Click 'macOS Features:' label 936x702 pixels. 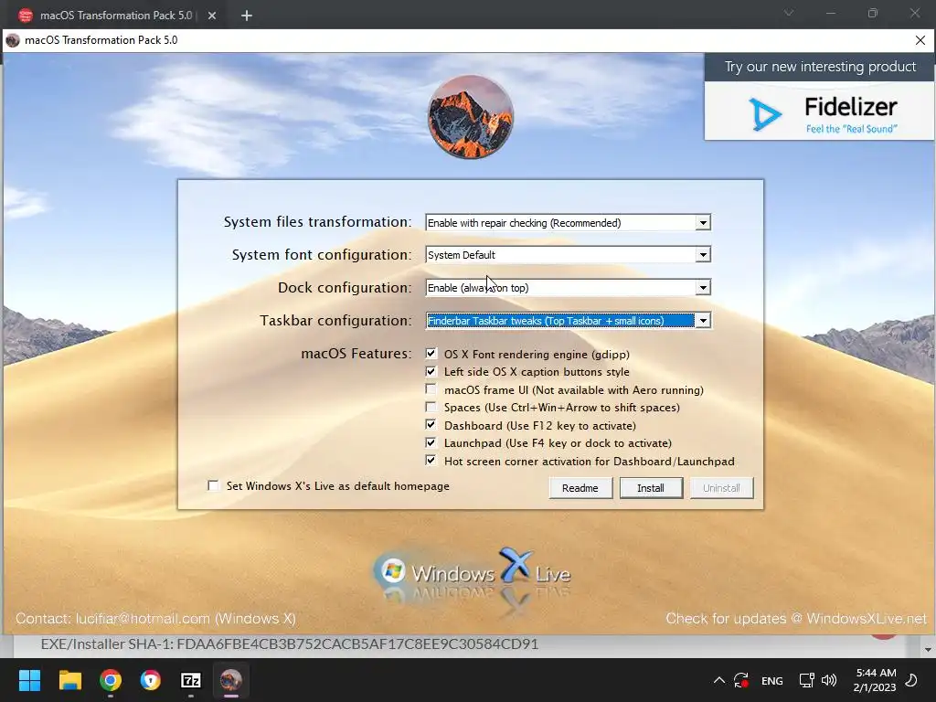(356, 354)
